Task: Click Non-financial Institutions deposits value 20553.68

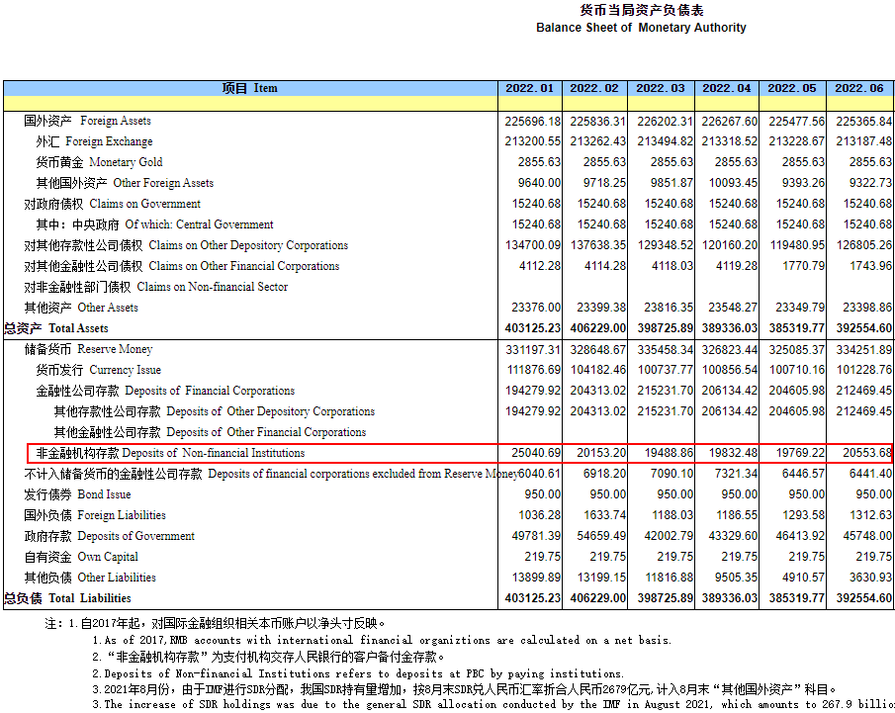Action: [867, 453]
